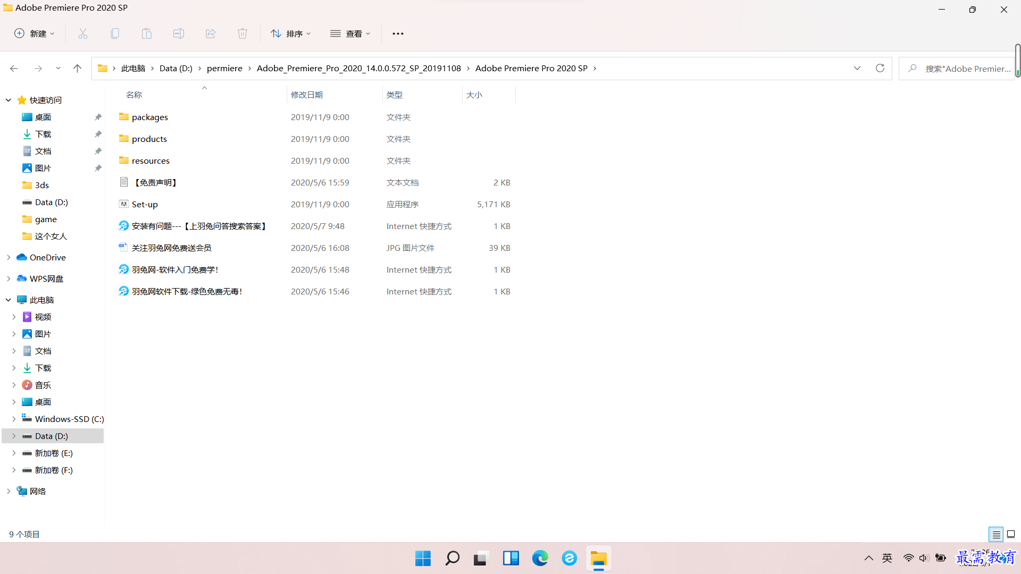Screen dimensions: 1021x574
Task: Select 【免责声明】 text file
Action: point(155,182)
